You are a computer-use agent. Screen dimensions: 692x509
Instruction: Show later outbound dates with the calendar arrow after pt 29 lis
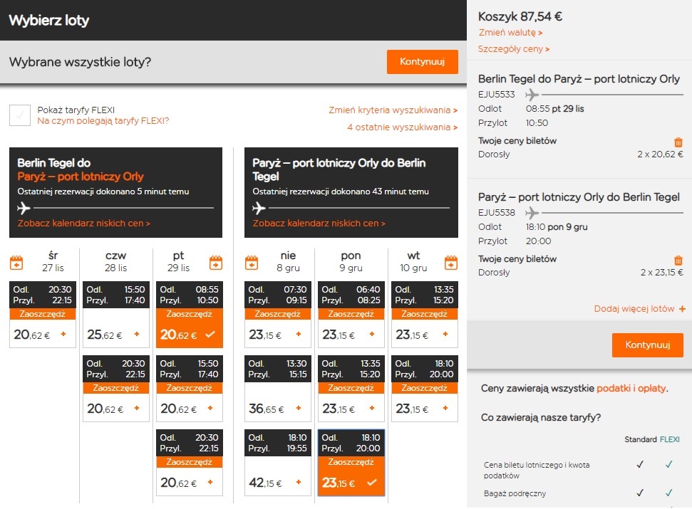(x=216, y=263)
